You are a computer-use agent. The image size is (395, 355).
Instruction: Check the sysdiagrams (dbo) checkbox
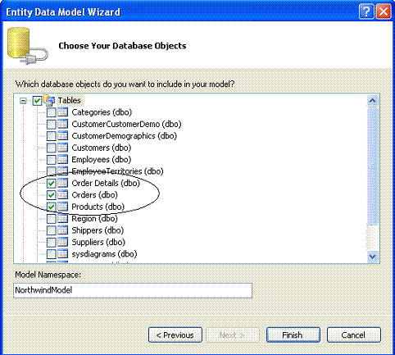tap(52, 254)
